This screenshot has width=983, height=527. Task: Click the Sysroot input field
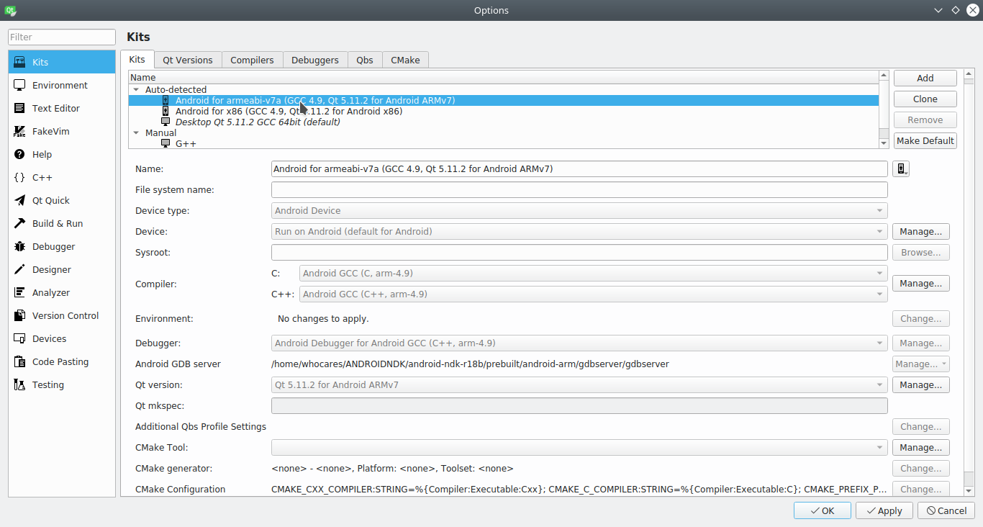click(x=579, y=253)
